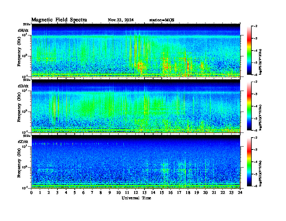Click the "1" hour tick label
This screenshot has width=286, height=221.
40,192
